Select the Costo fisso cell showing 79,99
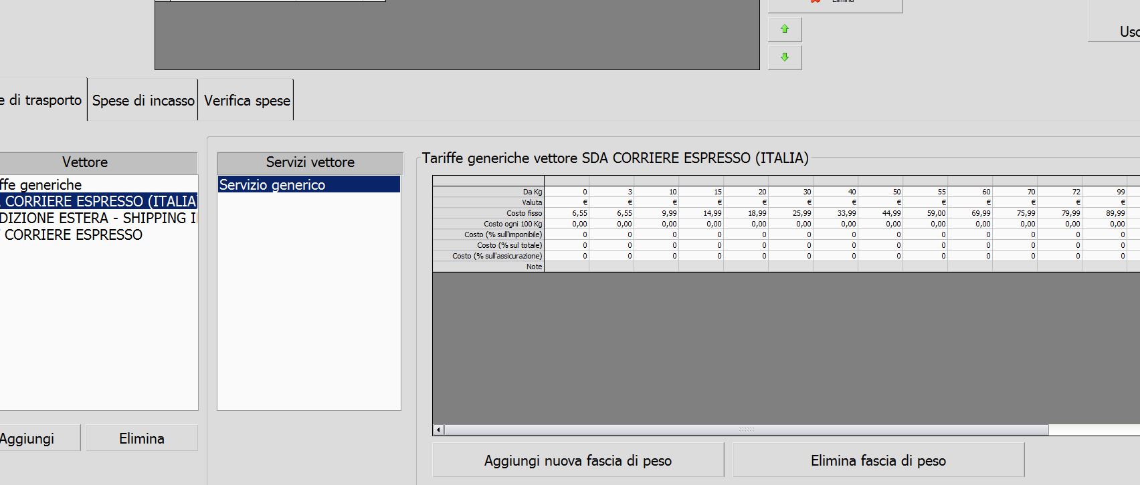 click(x=1060, y=213)
